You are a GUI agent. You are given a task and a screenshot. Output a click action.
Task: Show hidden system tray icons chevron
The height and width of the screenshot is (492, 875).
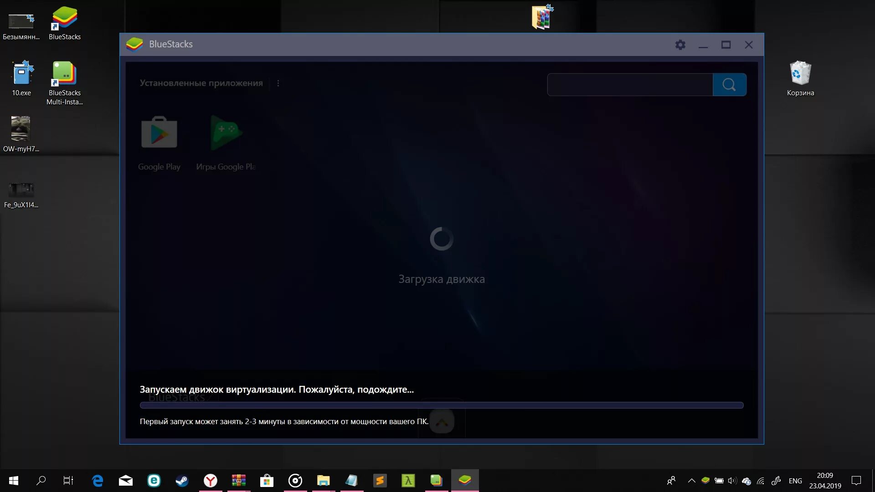(691, 481)
